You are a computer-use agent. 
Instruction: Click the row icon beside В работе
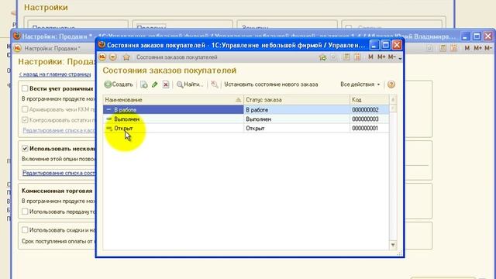[108, 110]
